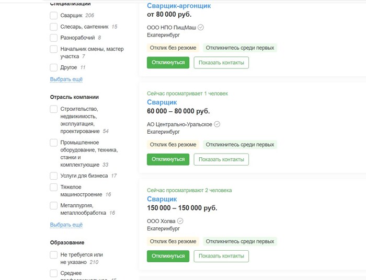The height and width of the screenshot is (280, 366).
Task: Open the Сварщик vacancy paying 60 000 – 80 000
Action: 162,102
